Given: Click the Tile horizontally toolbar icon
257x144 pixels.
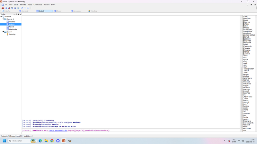Looking at the screenshot, I should (25, 8).
